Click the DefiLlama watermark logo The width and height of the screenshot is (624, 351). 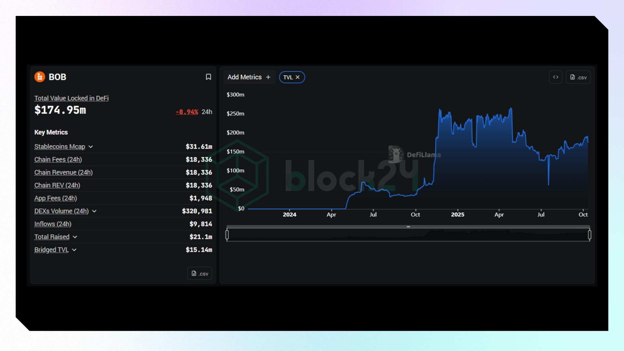click(396, 154)
